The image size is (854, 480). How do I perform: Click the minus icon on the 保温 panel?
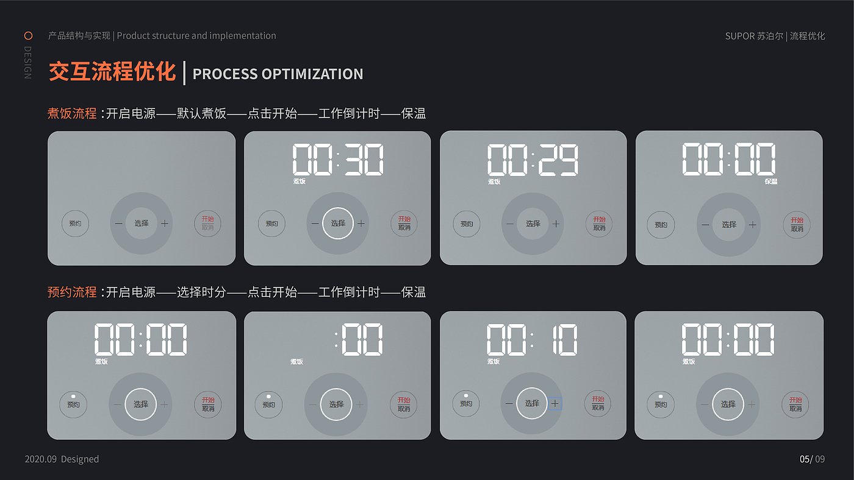(x=705, y=225)
